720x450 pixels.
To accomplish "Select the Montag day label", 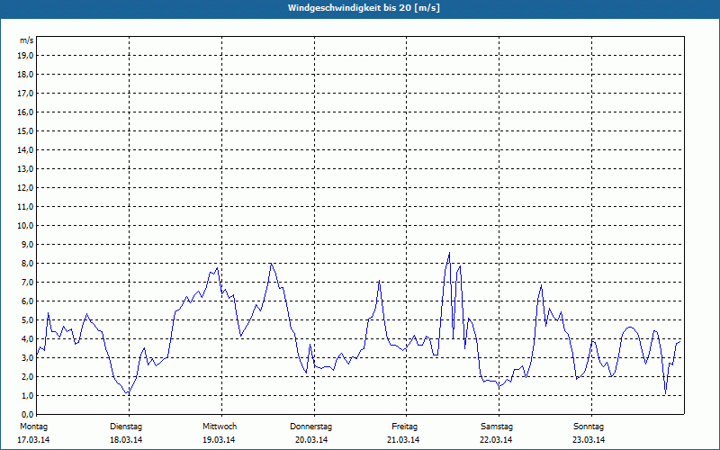I will 33,426.
